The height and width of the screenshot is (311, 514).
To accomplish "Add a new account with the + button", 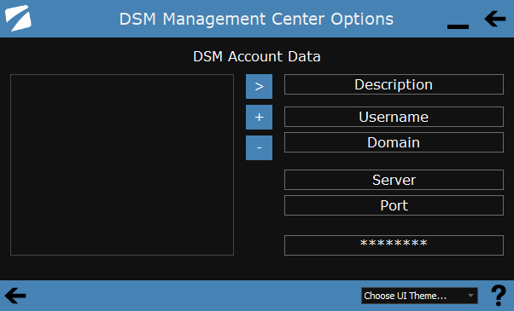I will (259, 117).
